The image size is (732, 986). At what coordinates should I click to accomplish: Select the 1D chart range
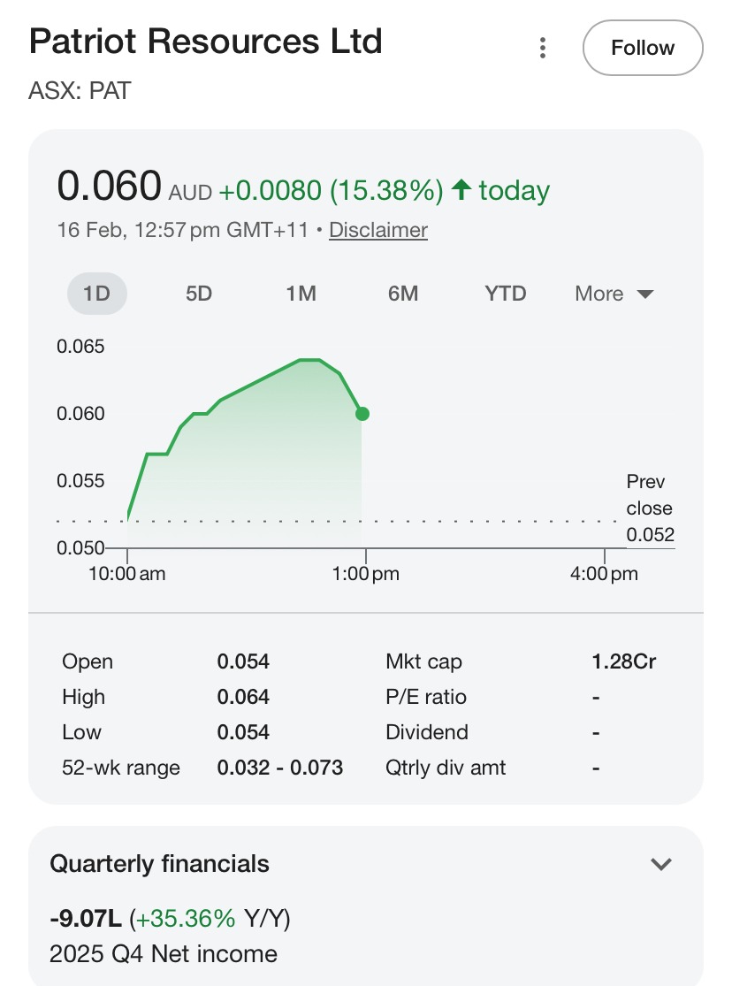(97, 294)
